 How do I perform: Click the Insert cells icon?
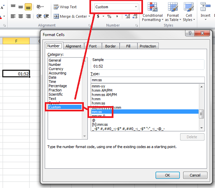click(205, 6)
